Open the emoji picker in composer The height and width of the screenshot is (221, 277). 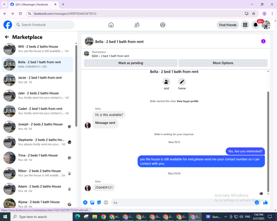tap(257, 203)
